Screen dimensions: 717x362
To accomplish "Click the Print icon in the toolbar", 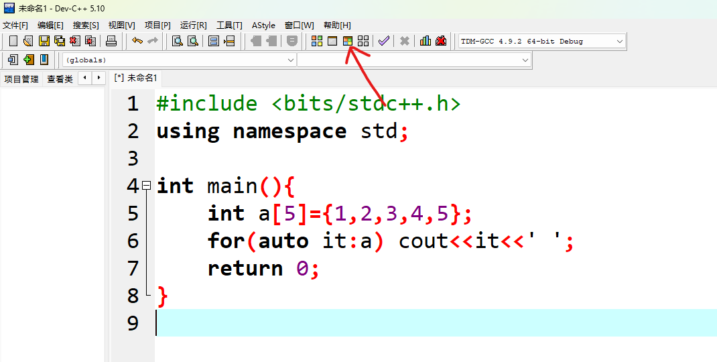I will point(111,41).
